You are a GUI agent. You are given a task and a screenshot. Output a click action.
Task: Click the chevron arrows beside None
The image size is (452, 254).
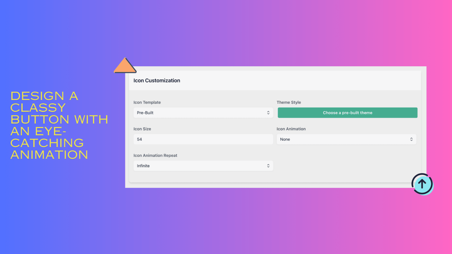[411, 139]
